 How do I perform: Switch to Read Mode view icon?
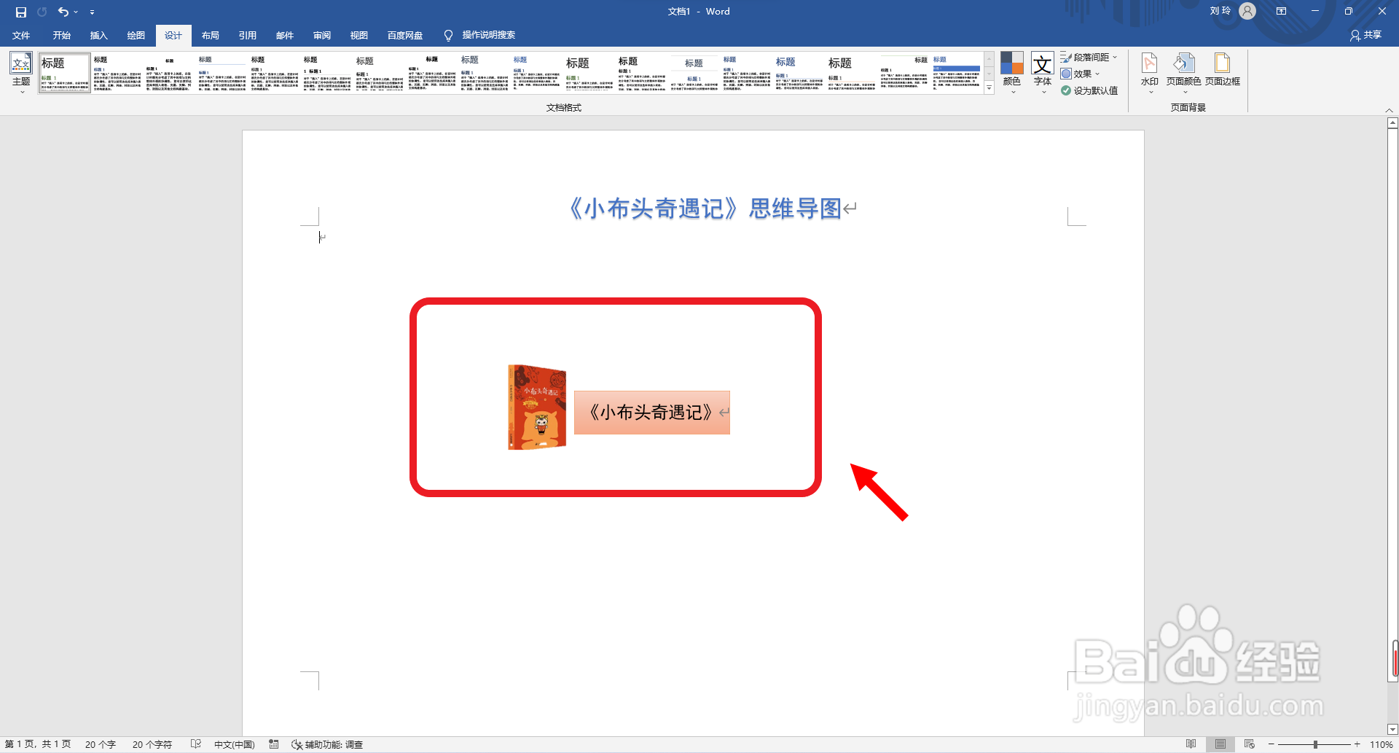1191,744
